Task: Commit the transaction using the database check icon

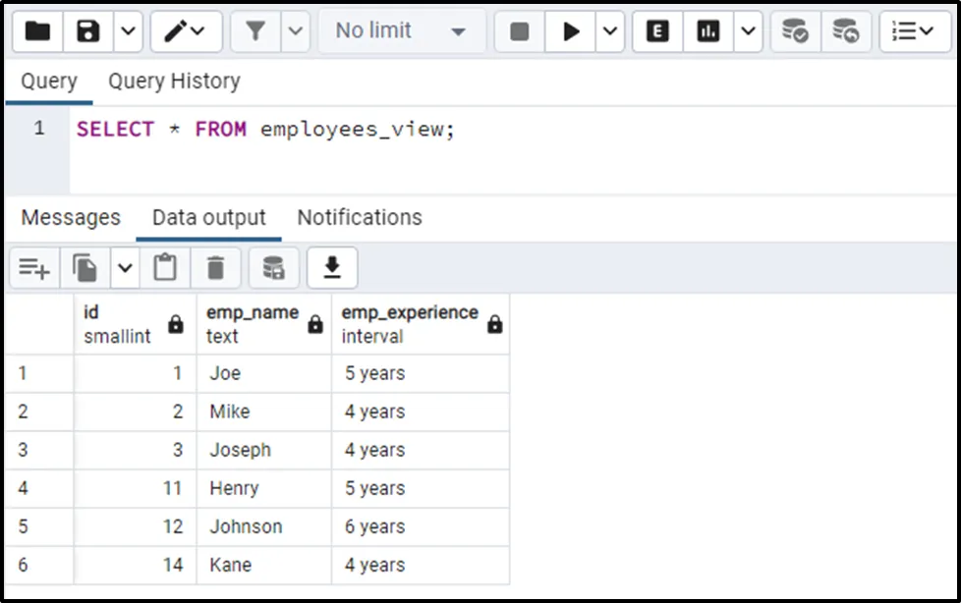Action: pyautogui.click(x=794, y=31)
